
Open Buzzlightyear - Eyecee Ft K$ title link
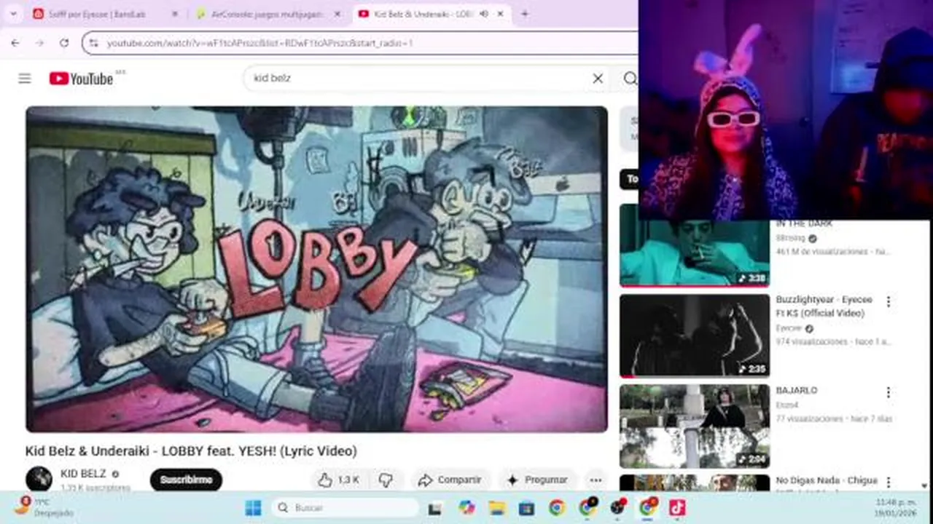tap(824, 306)
